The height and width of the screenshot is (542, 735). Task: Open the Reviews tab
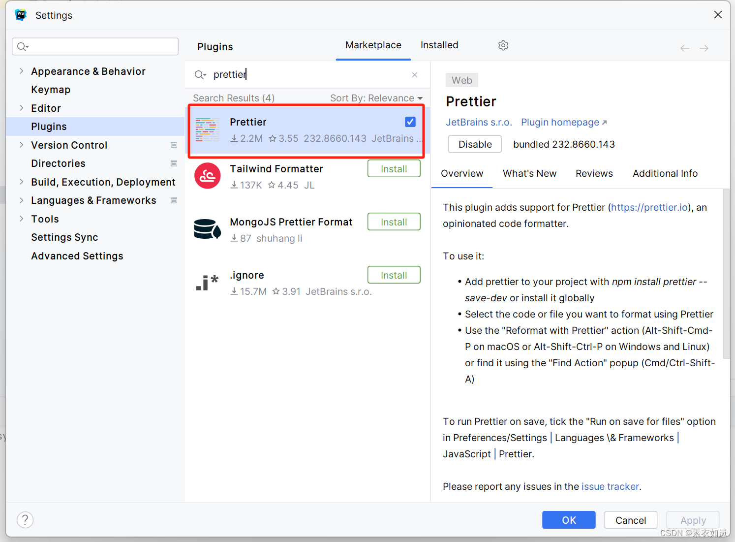click(594, 173)
